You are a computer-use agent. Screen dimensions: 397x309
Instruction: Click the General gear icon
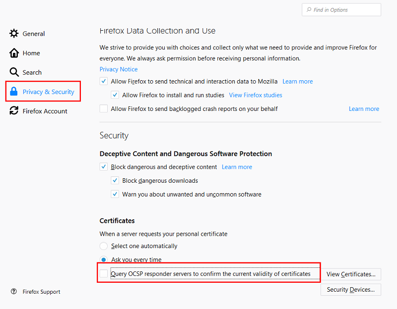[x=14, y=33]
